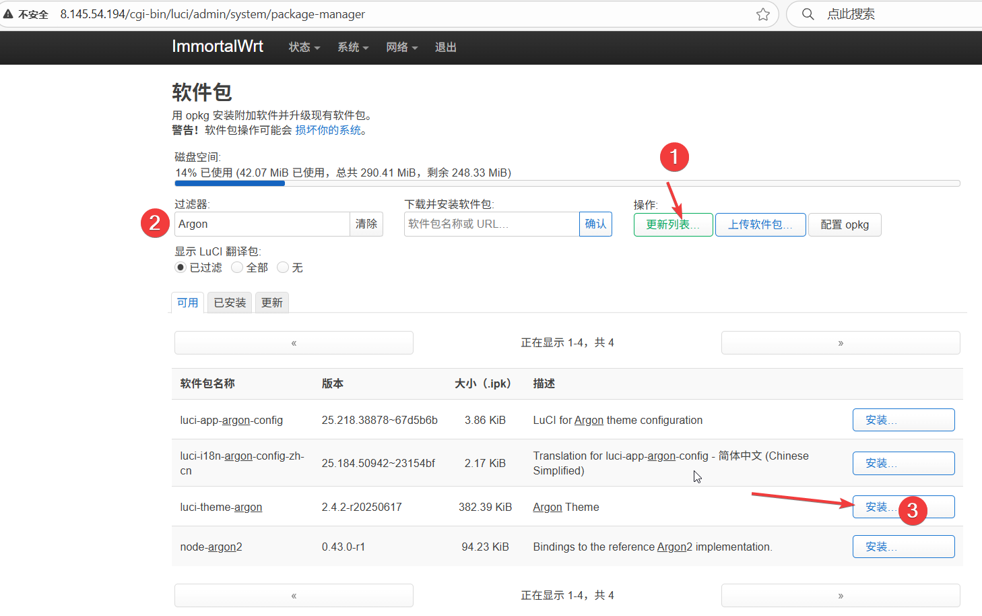982x616 pixels.
Task: Click the bottom » pagination button
Action: coord(840,596)
